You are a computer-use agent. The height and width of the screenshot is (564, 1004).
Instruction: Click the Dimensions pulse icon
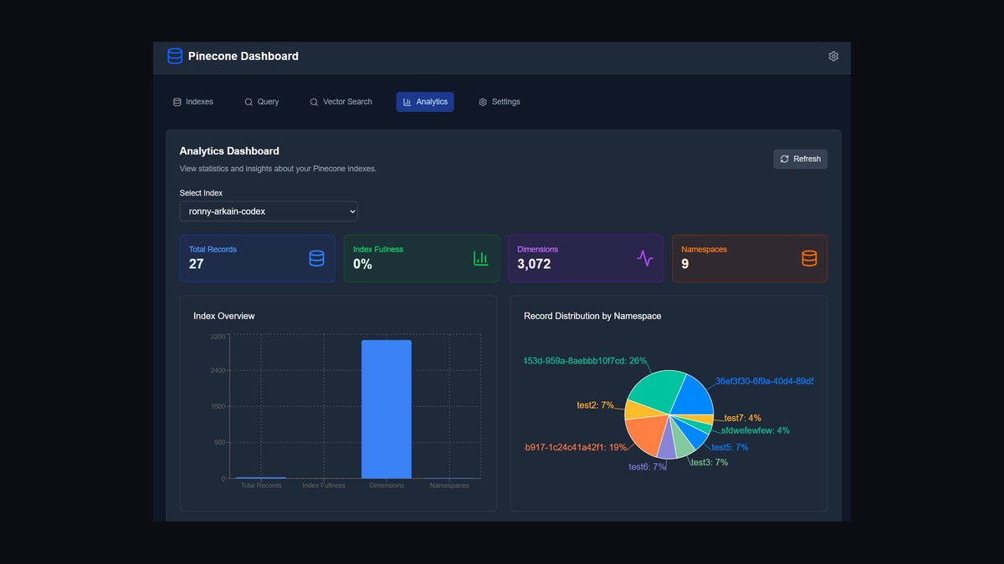644,258
